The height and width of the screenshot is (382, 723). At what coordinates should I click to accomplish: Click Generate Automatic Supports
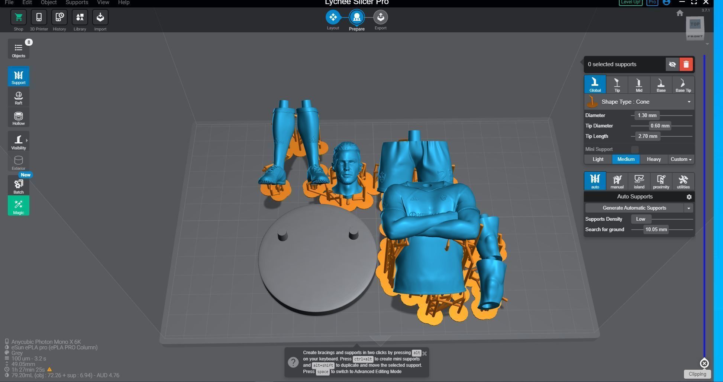(634, 208)
